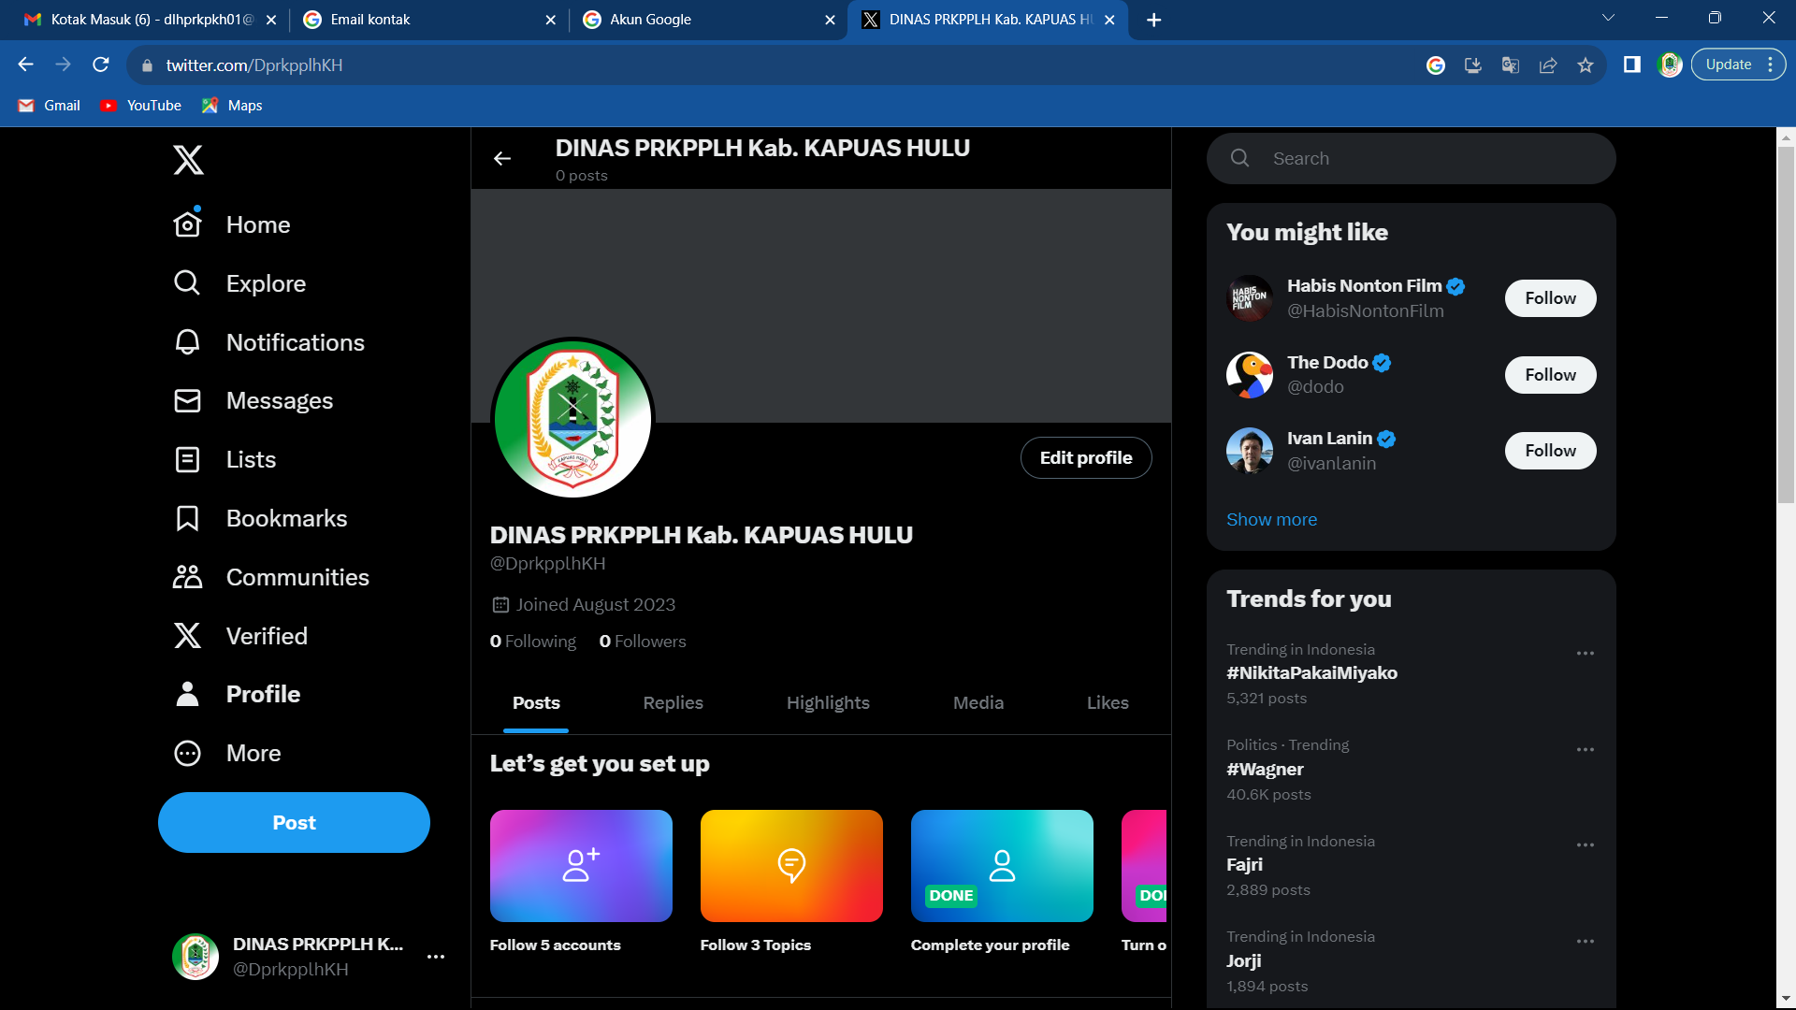1796x1010 pixels.
Task: Follow Ivan Lanin
Action: [x=1551, y=451]
